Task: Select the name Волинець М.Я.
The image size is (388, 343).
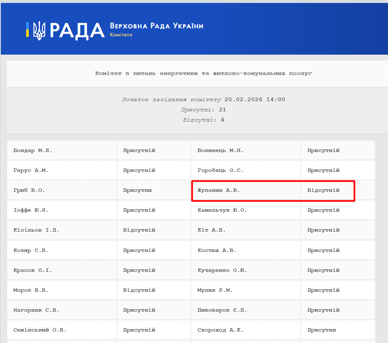Action: pyautogui.click(x=220, y=150)
